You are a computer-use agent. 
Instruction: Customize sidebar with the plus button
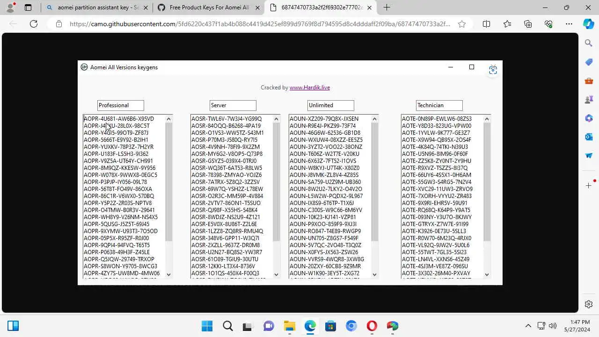589,186
